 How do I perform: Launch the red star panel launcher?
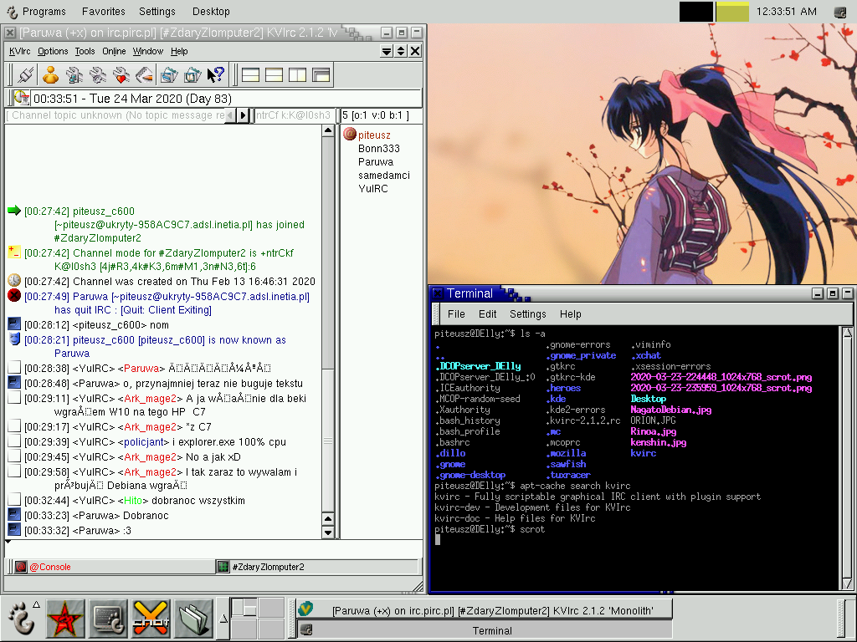point(65,619)
